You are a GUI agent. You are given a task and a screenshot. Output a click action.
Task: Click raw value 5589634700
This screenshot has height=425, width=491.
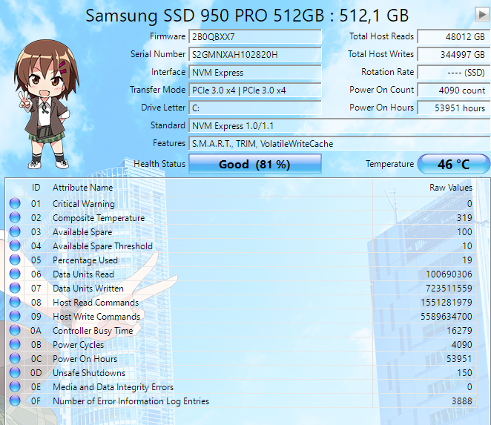point(446,317)
